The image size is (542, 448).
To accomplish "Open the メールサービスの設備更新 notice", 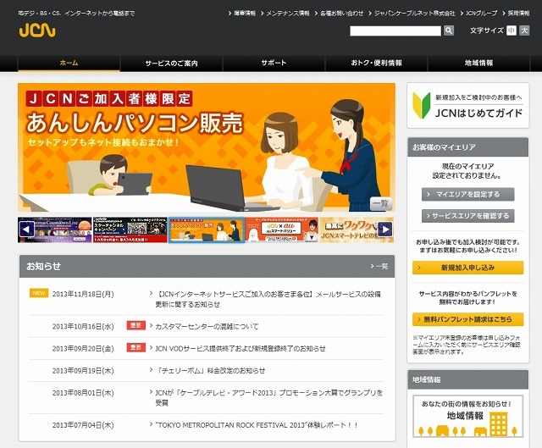I will click(x=268, y=299).
